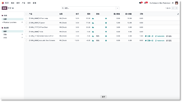This screenshot has height=102, width=182.
Task: Click the info circle icon in Office Lamp row
Action: coord(106,18)
